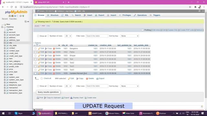This screenshot has width=207, height=116.
Task: Click Create PHP code link
Action: (187, 30)
